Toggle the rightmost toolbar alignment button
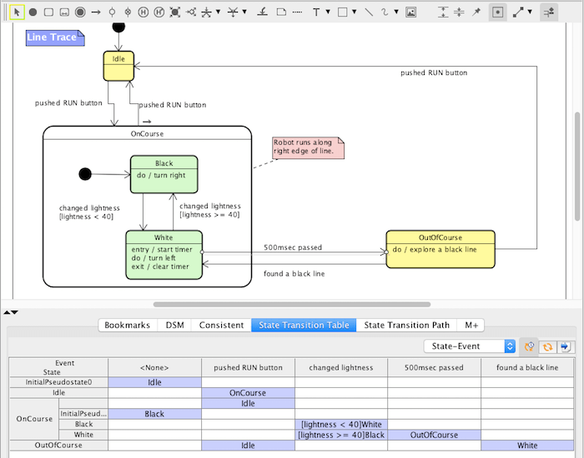 (x=549, y=12)
